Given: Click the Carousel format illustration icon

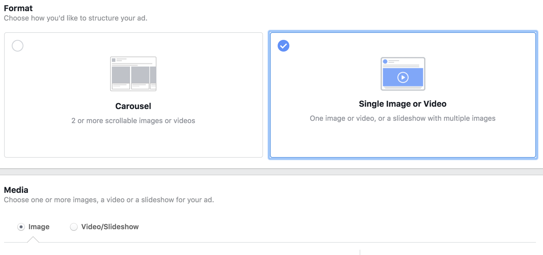Looking at the screenshot, I should pyautogui.click(x=133, y=74).
